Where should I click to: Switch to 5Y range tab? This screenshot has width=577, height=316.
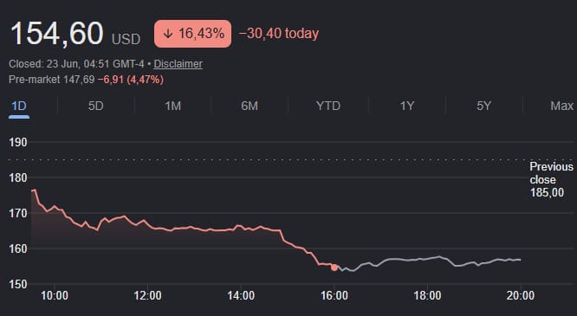[x=484, y=106]
